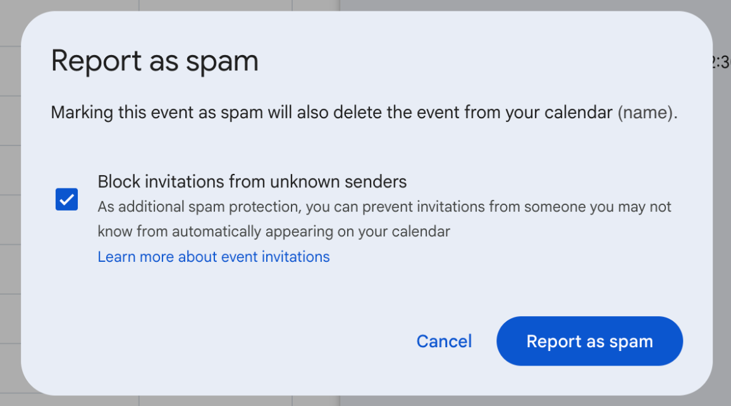The height and width of the screenshot is (406, 731).
Task: Uncheck Block invitations from unknown senders
Action: point(66,199)
